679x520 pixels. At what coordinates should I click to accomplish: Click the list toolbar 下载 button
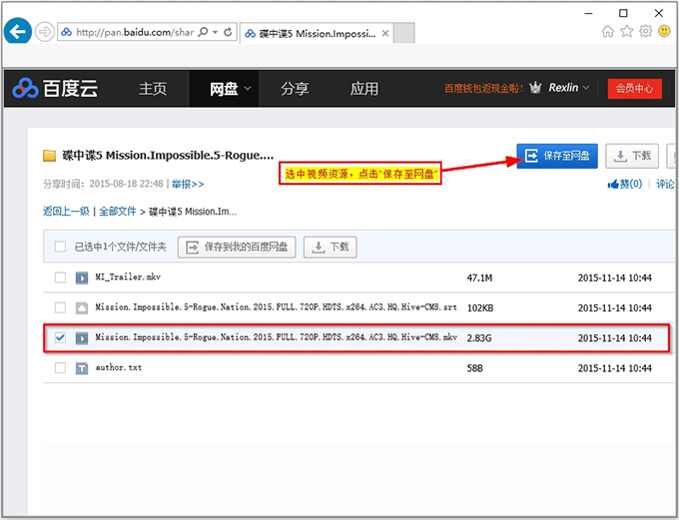coord(330,248)
